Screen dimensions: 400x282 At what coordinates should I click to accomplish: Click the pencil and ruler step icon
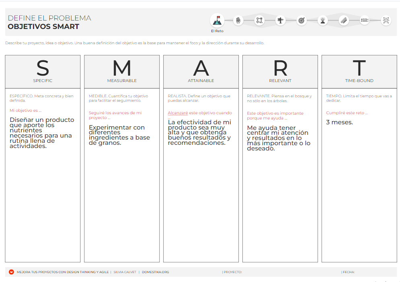coord(344,21)
